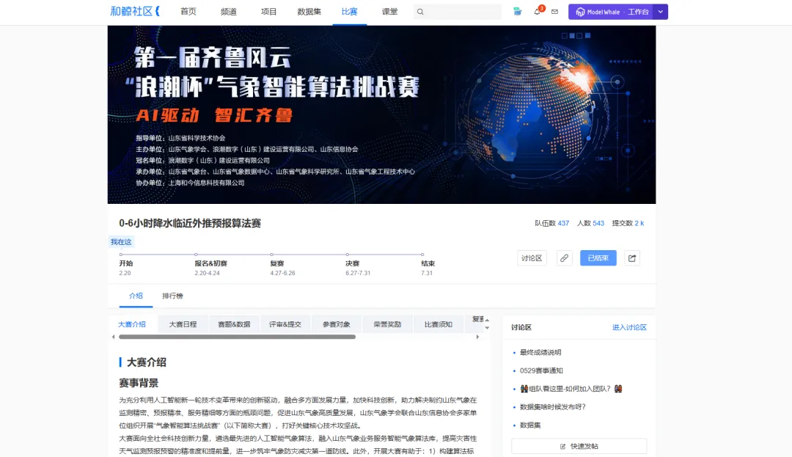Open the notification bell icon
Viewport: 792px width, 457px height.
click(x=537, y=12)
